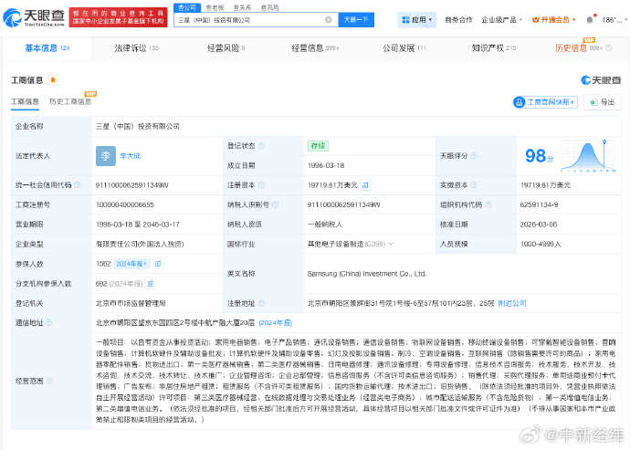Viewport: 630px width, 450px height.
Task: Click the help icon beside 注册地址
Action: (261, 303)
